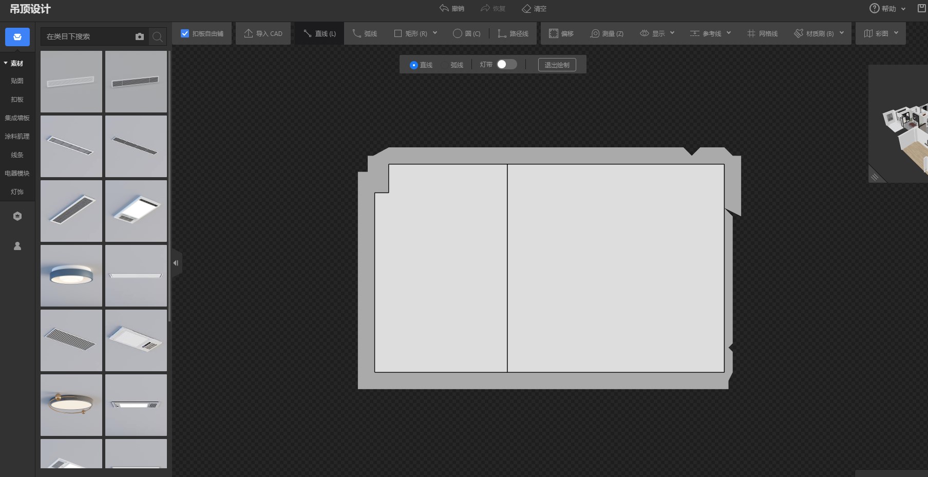
Task: Activate the 测量 (Z) measure tool
Action: (x=607, y=33)
